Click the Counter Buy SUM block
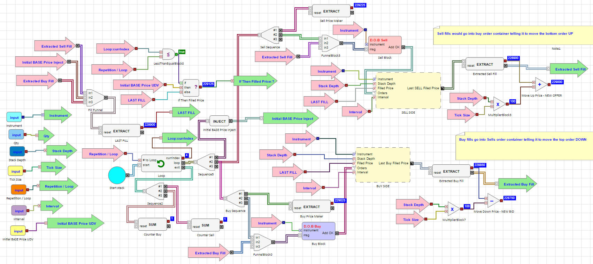 point(152,225)
